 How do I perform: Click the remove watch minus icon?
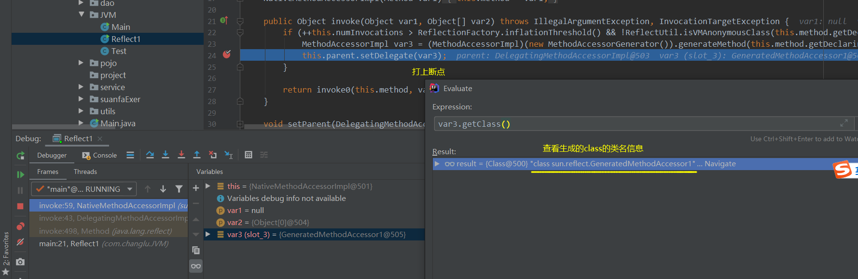[196, 203]
